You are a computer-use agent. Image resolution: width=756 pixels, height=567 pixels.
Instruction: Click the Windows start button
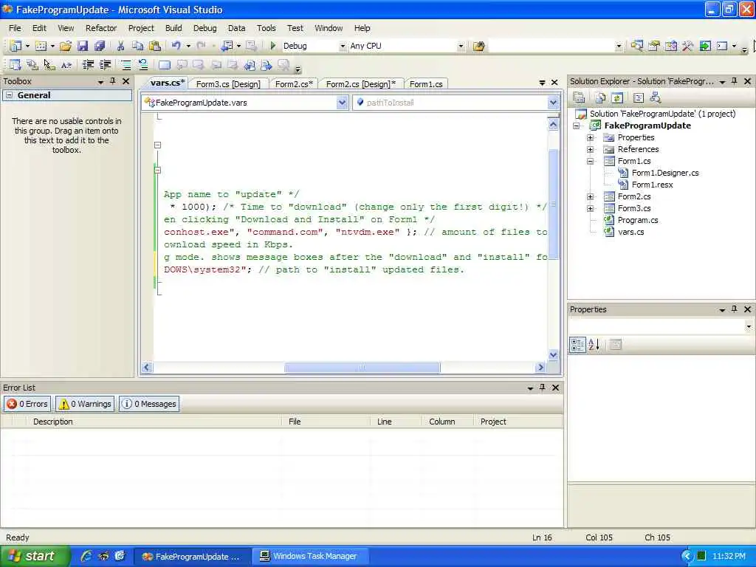(x=35, y=556)
